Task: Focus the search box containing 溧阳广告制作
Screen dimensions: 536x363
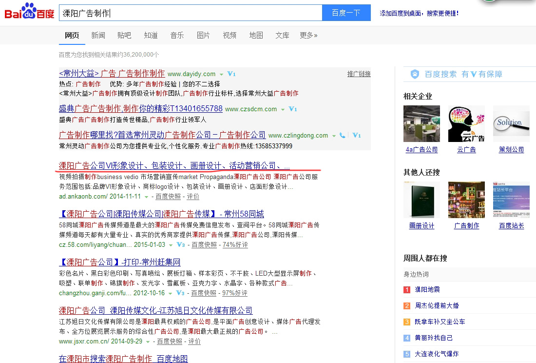Action: pos(191,13)
